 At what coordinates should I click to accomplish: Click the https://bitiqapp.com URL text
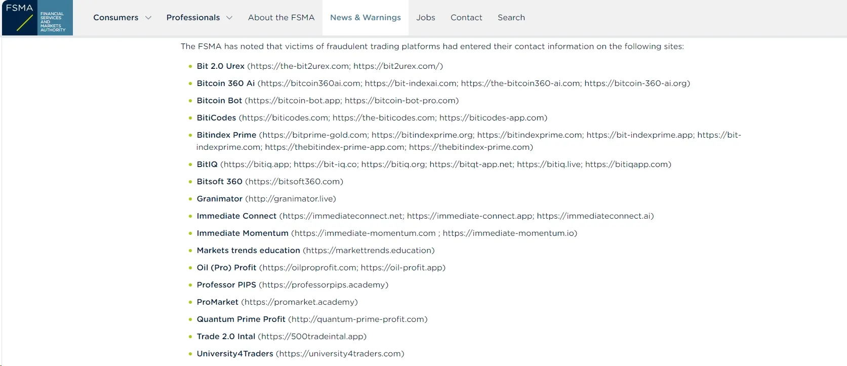pyautogui.click(x=627, y=165)
